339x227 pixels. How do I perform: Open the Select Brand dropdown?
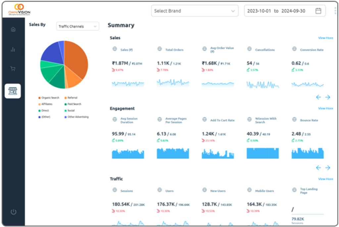[x=194, y=11]
